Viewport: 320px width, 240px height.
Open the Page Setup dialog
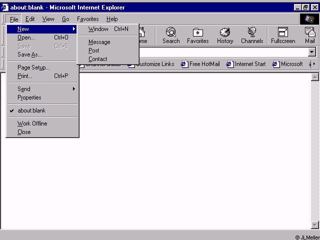(x=33, y=67)
